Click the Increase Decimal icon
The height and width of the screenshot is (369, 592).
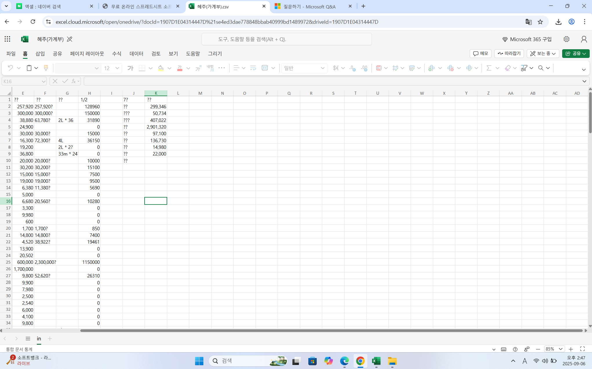(x=364, y=68)
